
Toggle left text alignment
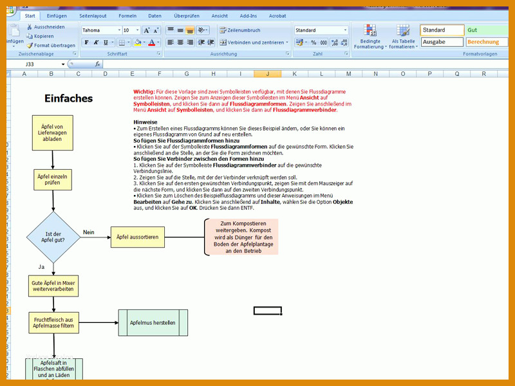(x=171, y=42)
